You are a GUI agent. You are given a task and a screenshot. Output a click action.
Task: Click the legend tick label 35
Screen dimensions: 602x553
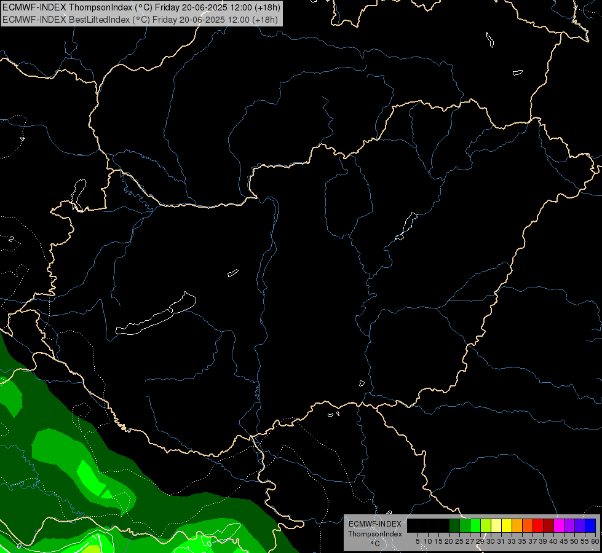click(522, 541)
